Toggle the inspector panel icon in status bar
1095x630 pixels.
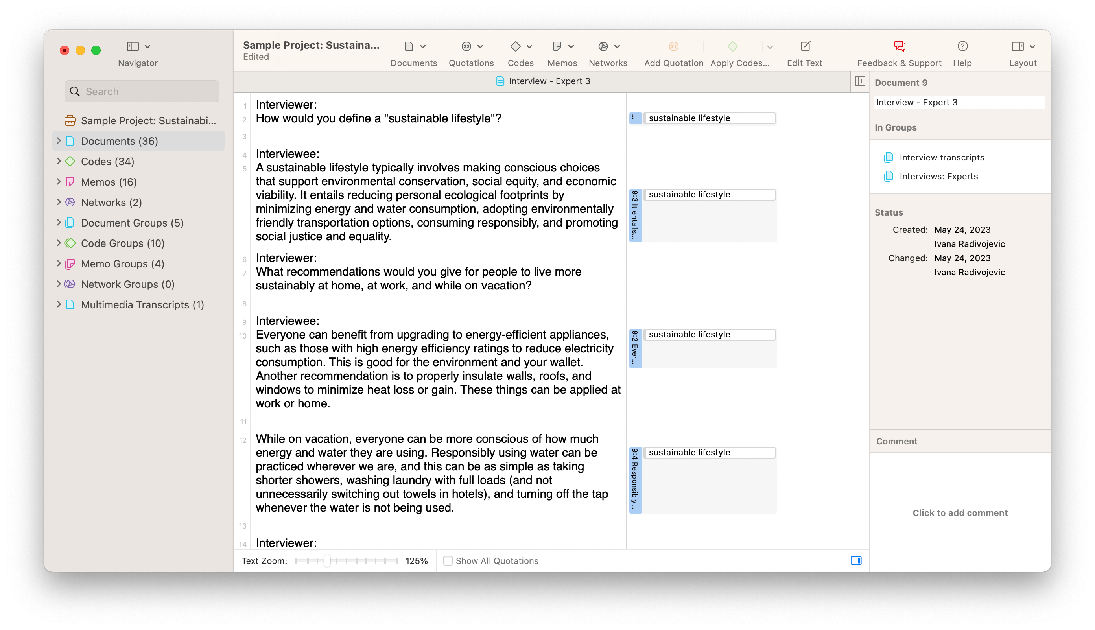point(856,561)
